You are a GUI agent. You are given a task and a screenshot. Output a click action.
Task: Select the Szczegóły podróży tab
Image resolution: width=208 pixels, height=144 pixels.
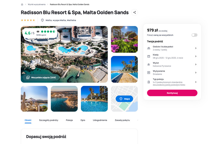(x=49, y=120)
